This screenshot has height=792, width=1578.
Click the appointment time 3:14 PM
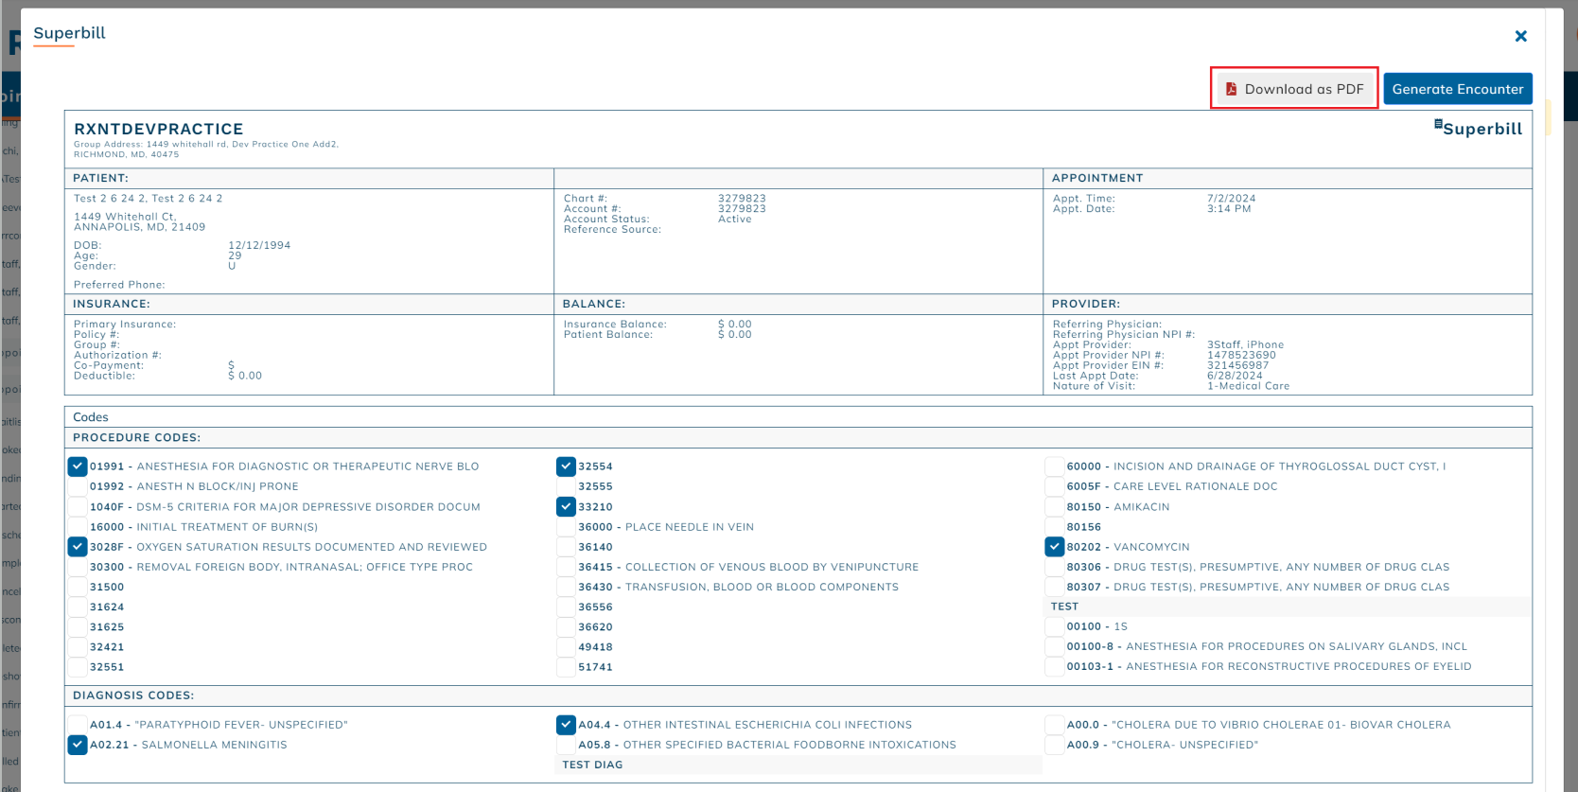tap(1229, 209)
